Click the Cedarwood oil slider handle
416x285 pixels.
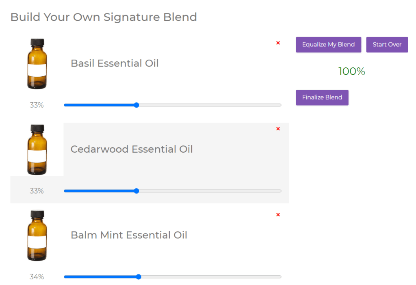pos(136,191)
